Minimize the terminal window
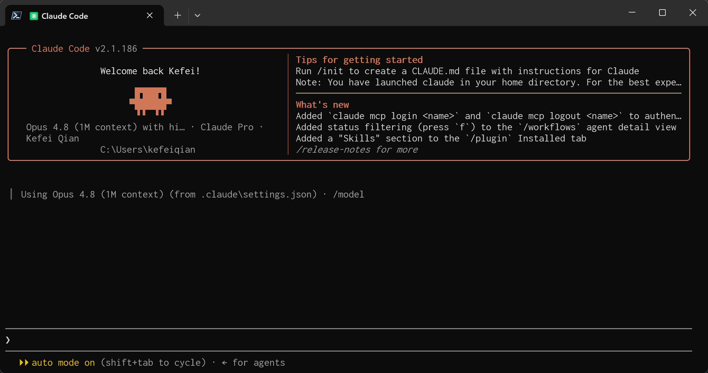 (x=632, y=13)
